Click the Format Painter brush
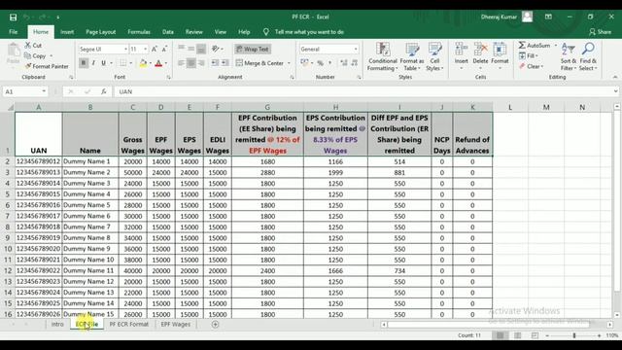Screen dimensions: 622x350 coord(47,66)
